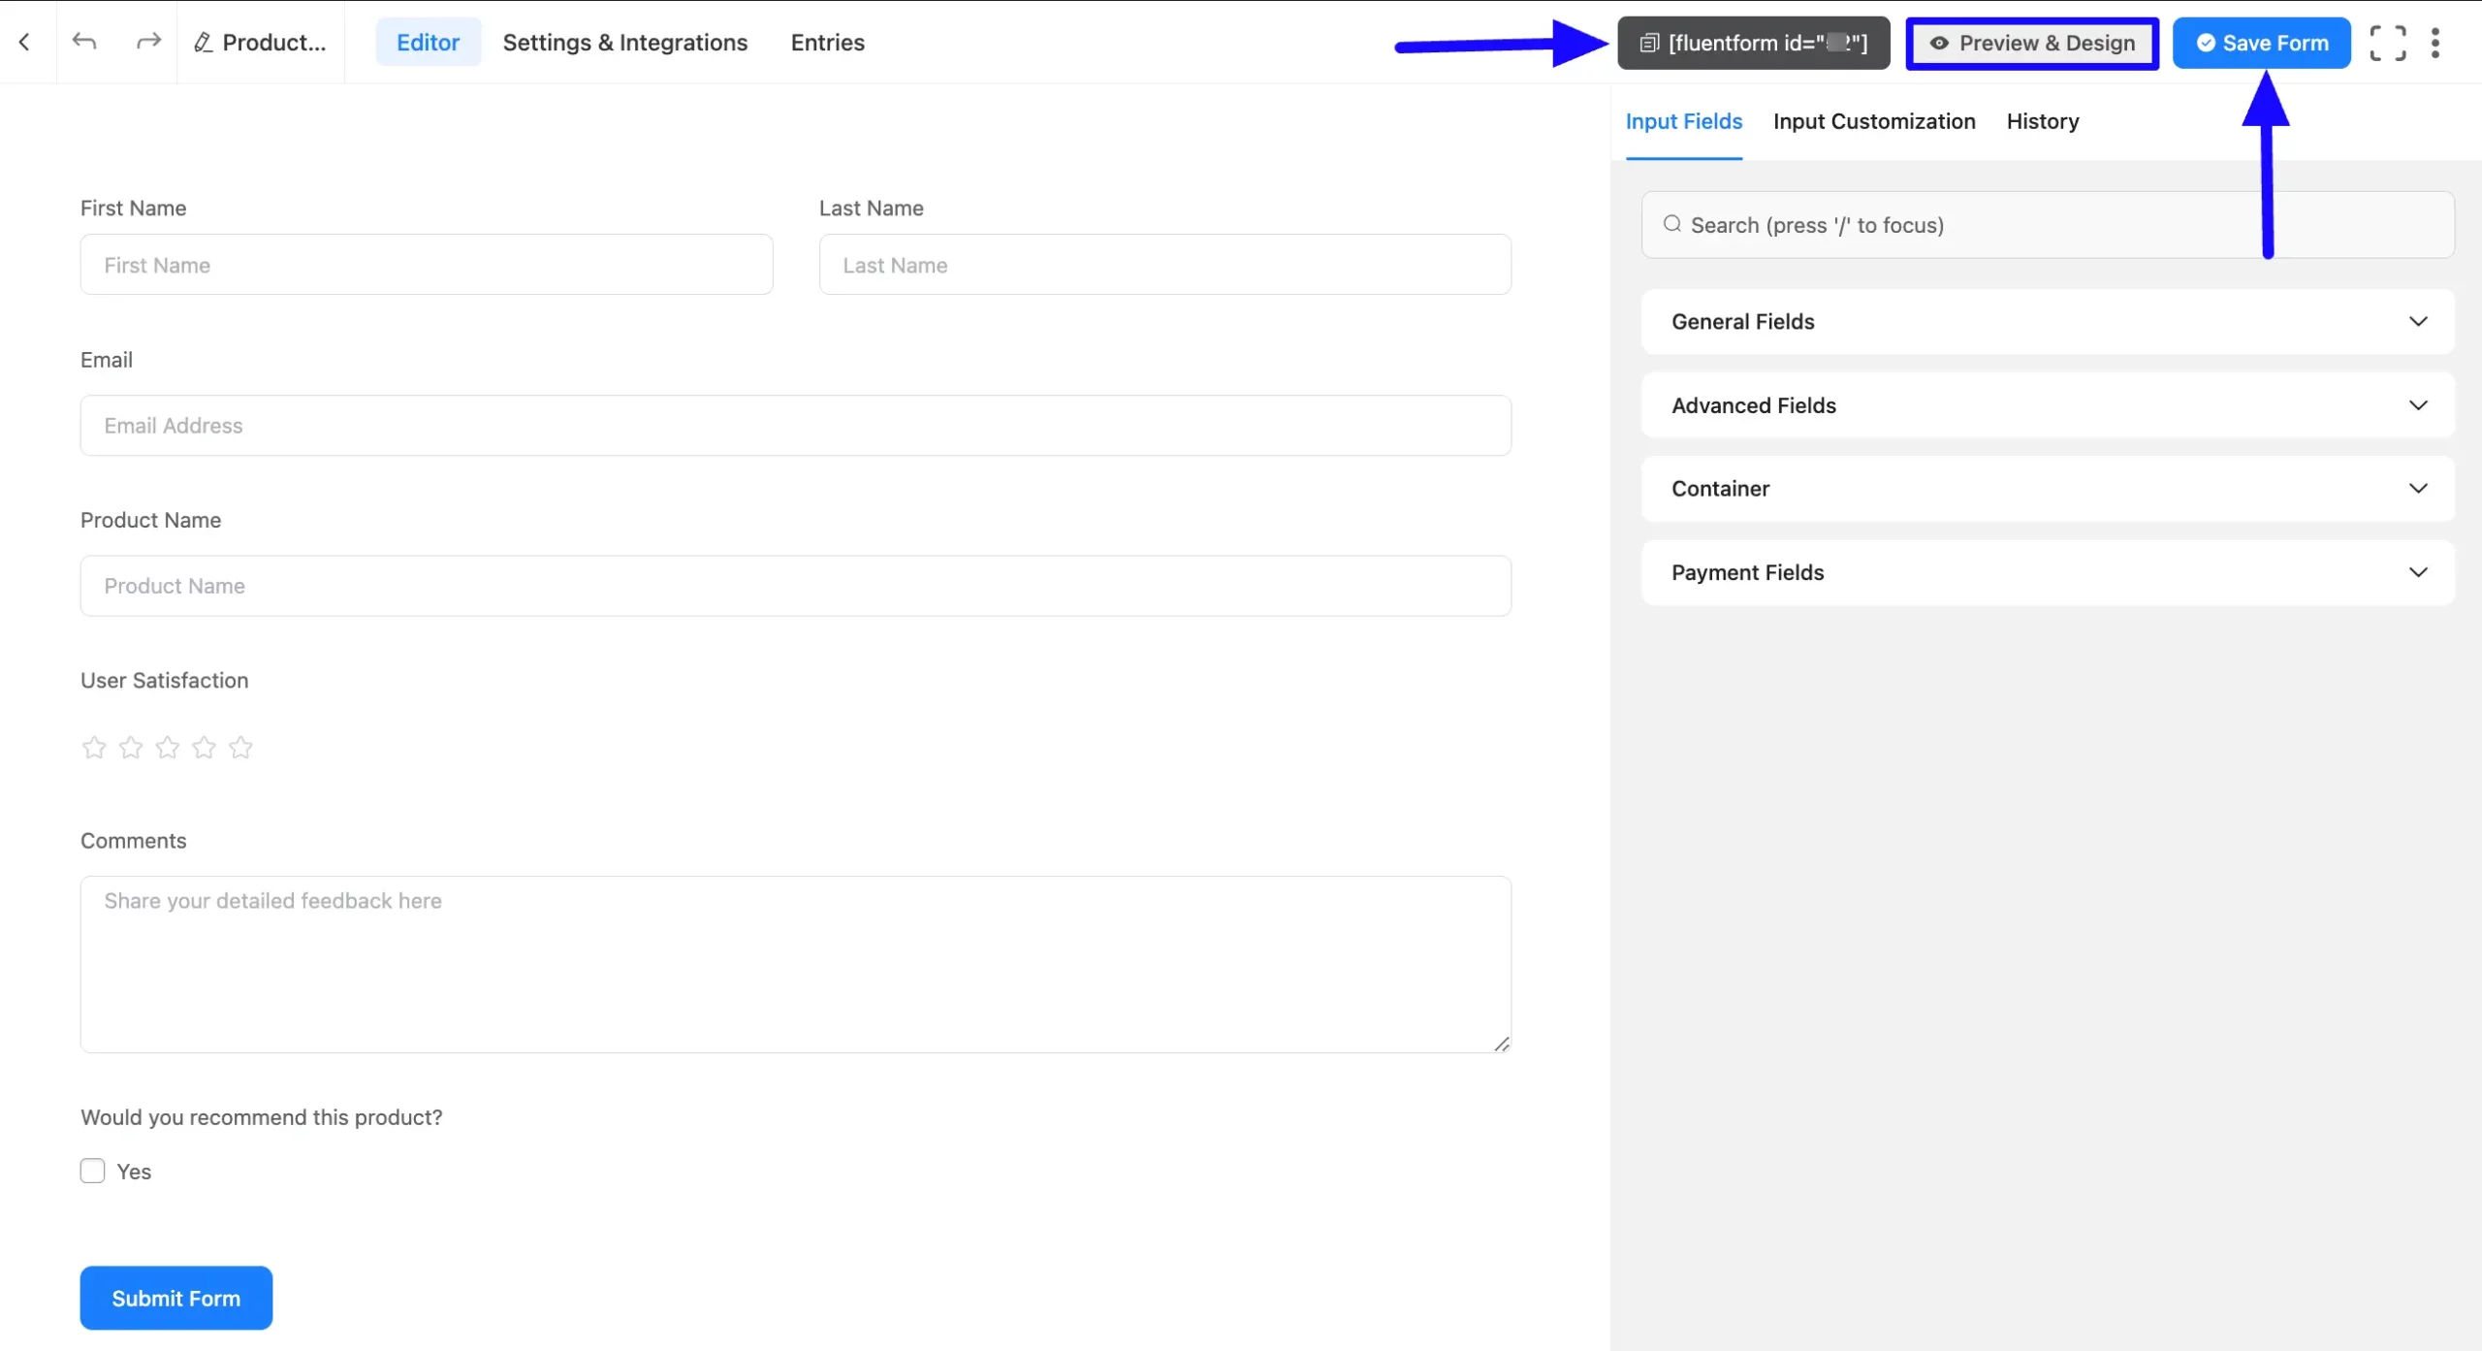This screenshot has width=2482, height=1351.
Task: Check the Yes recommendation checkbox
Action: (92, 1171)
